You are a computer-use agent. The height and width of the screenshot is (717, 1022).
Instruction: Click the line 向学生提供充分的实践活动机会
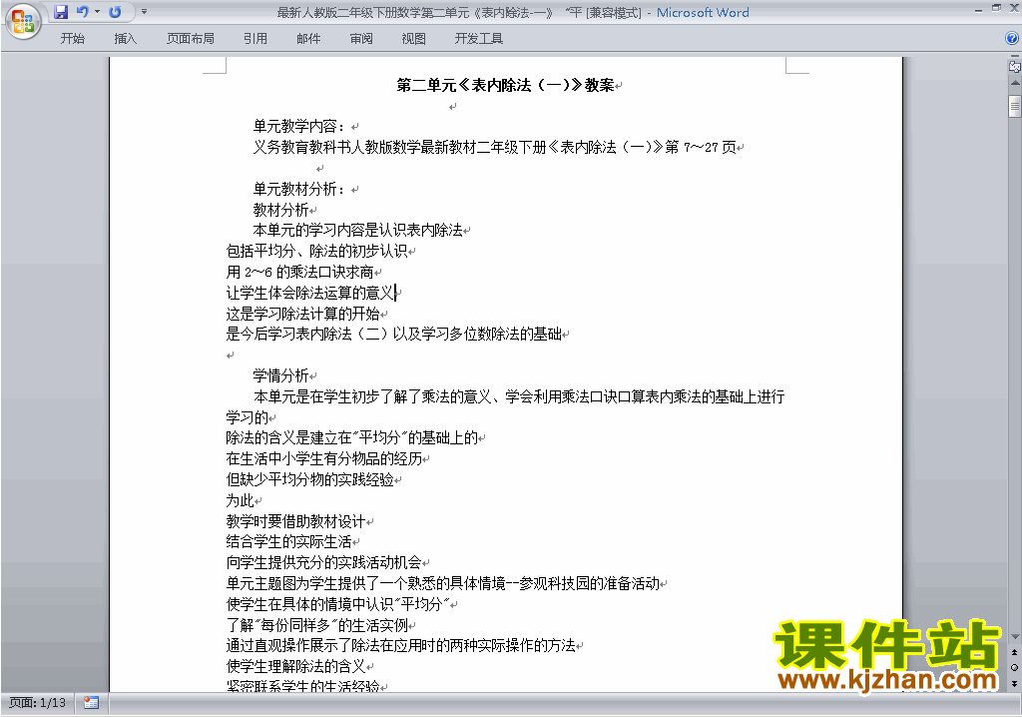(324, 562)
